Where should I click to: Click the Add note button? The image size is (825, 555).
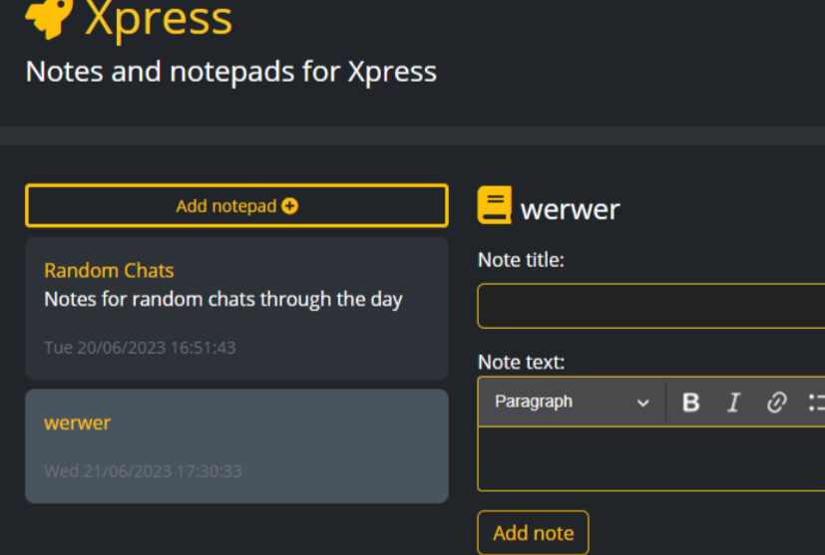[533, 533]
